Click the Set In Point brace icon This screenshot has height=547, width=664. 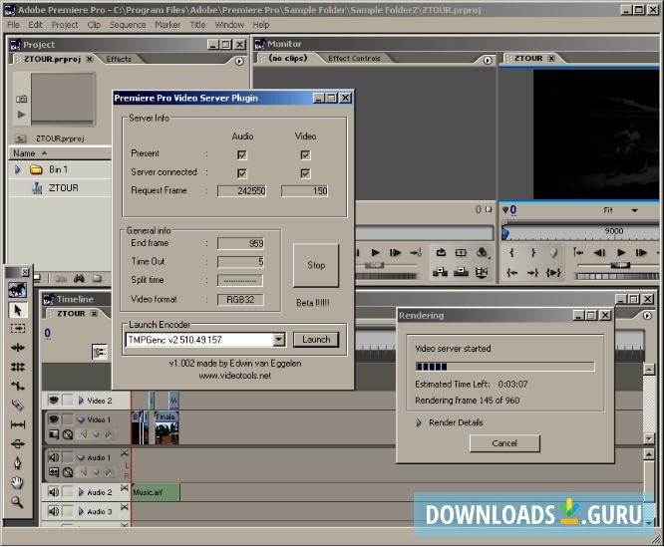(512, 253)
